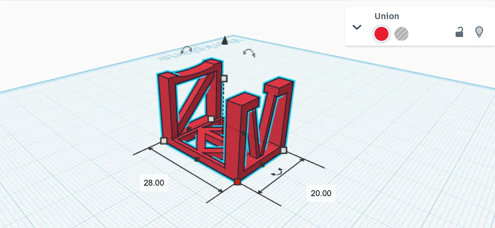This screenshot has height=228, width=495.
Task: Toggle the lock editing padlock icon
Action: click(460, 32)
